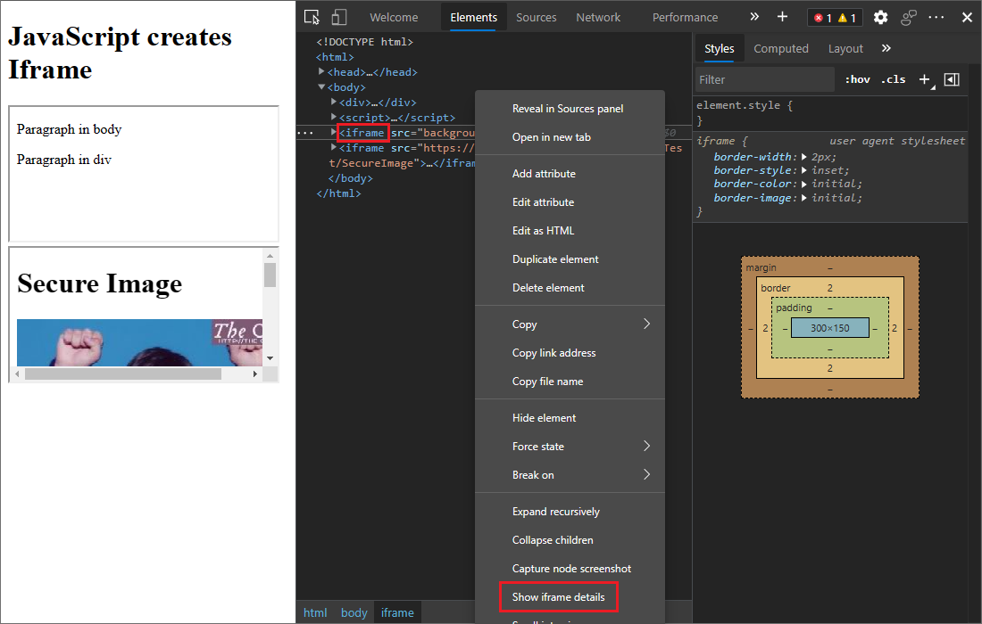Click the Secure Image frame scroll-down arrow
This screenshot has height=624, width=982.
pyautogui.click(x=270, y=358)
